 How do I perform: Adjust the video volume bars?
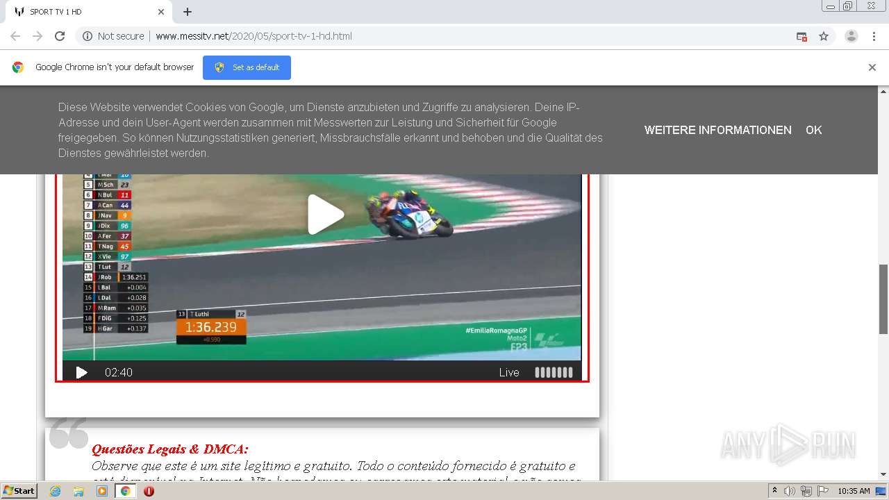click(554, 372)
